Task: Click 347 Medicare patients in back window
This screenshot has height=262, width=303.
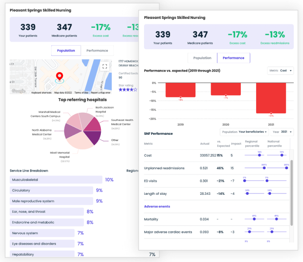Action: tap(64, 30)
